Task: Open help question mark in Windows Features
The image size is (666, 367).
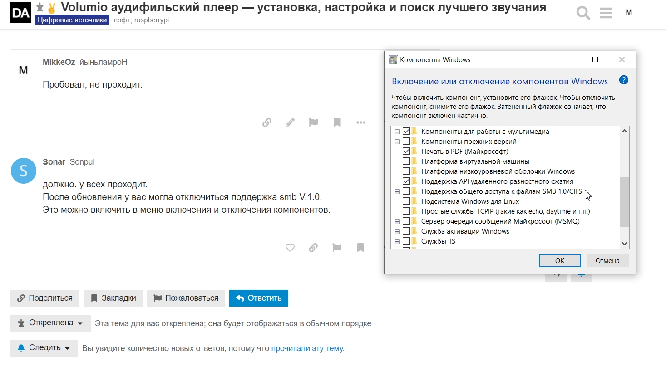Action: tap(623, 80)
